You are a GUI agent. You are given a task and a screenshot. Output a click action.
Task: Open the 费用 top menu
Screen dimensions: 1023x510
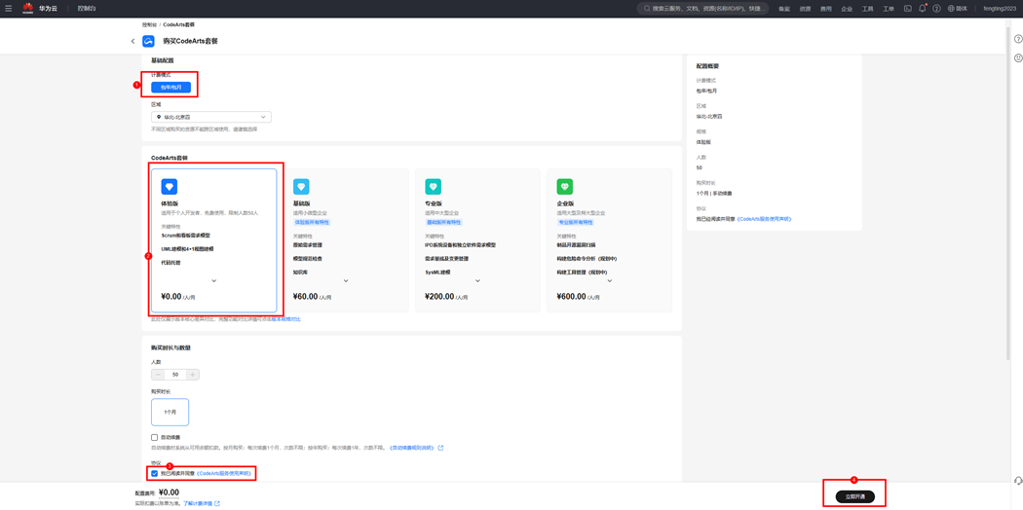[x=826, y=9]
